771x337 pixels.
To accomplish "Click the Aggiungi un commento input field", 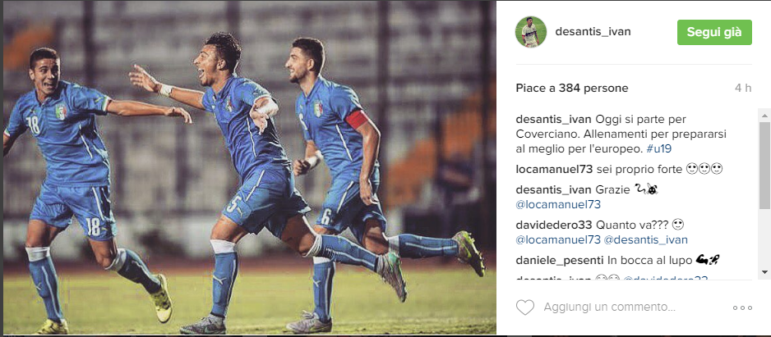I will pos(610,307).
